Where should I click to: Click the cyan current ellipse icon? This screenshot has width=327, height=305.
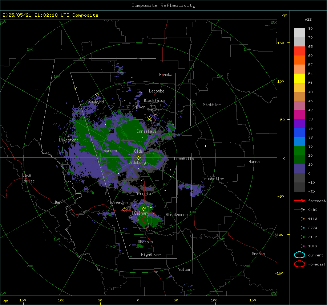299,255
